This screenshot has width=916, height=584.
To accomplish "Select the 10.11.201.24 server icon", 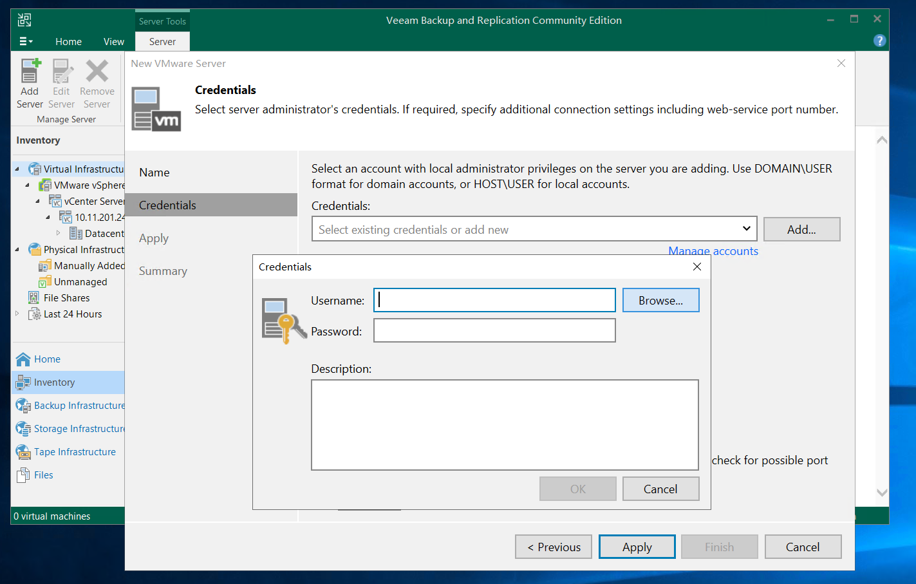I will click(66, 218).
